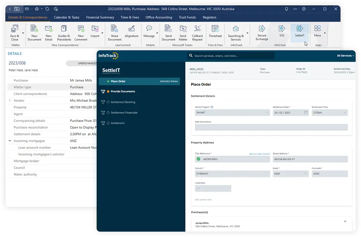Add a New Comment
The height and width of the screenshot is (237, 361).
[81, 33]
